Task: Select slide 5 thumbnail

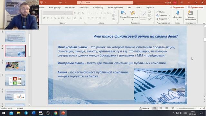Action: coord(15,65)
